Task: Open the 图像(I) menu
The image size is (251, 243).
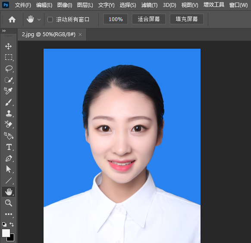Action: 65,5
